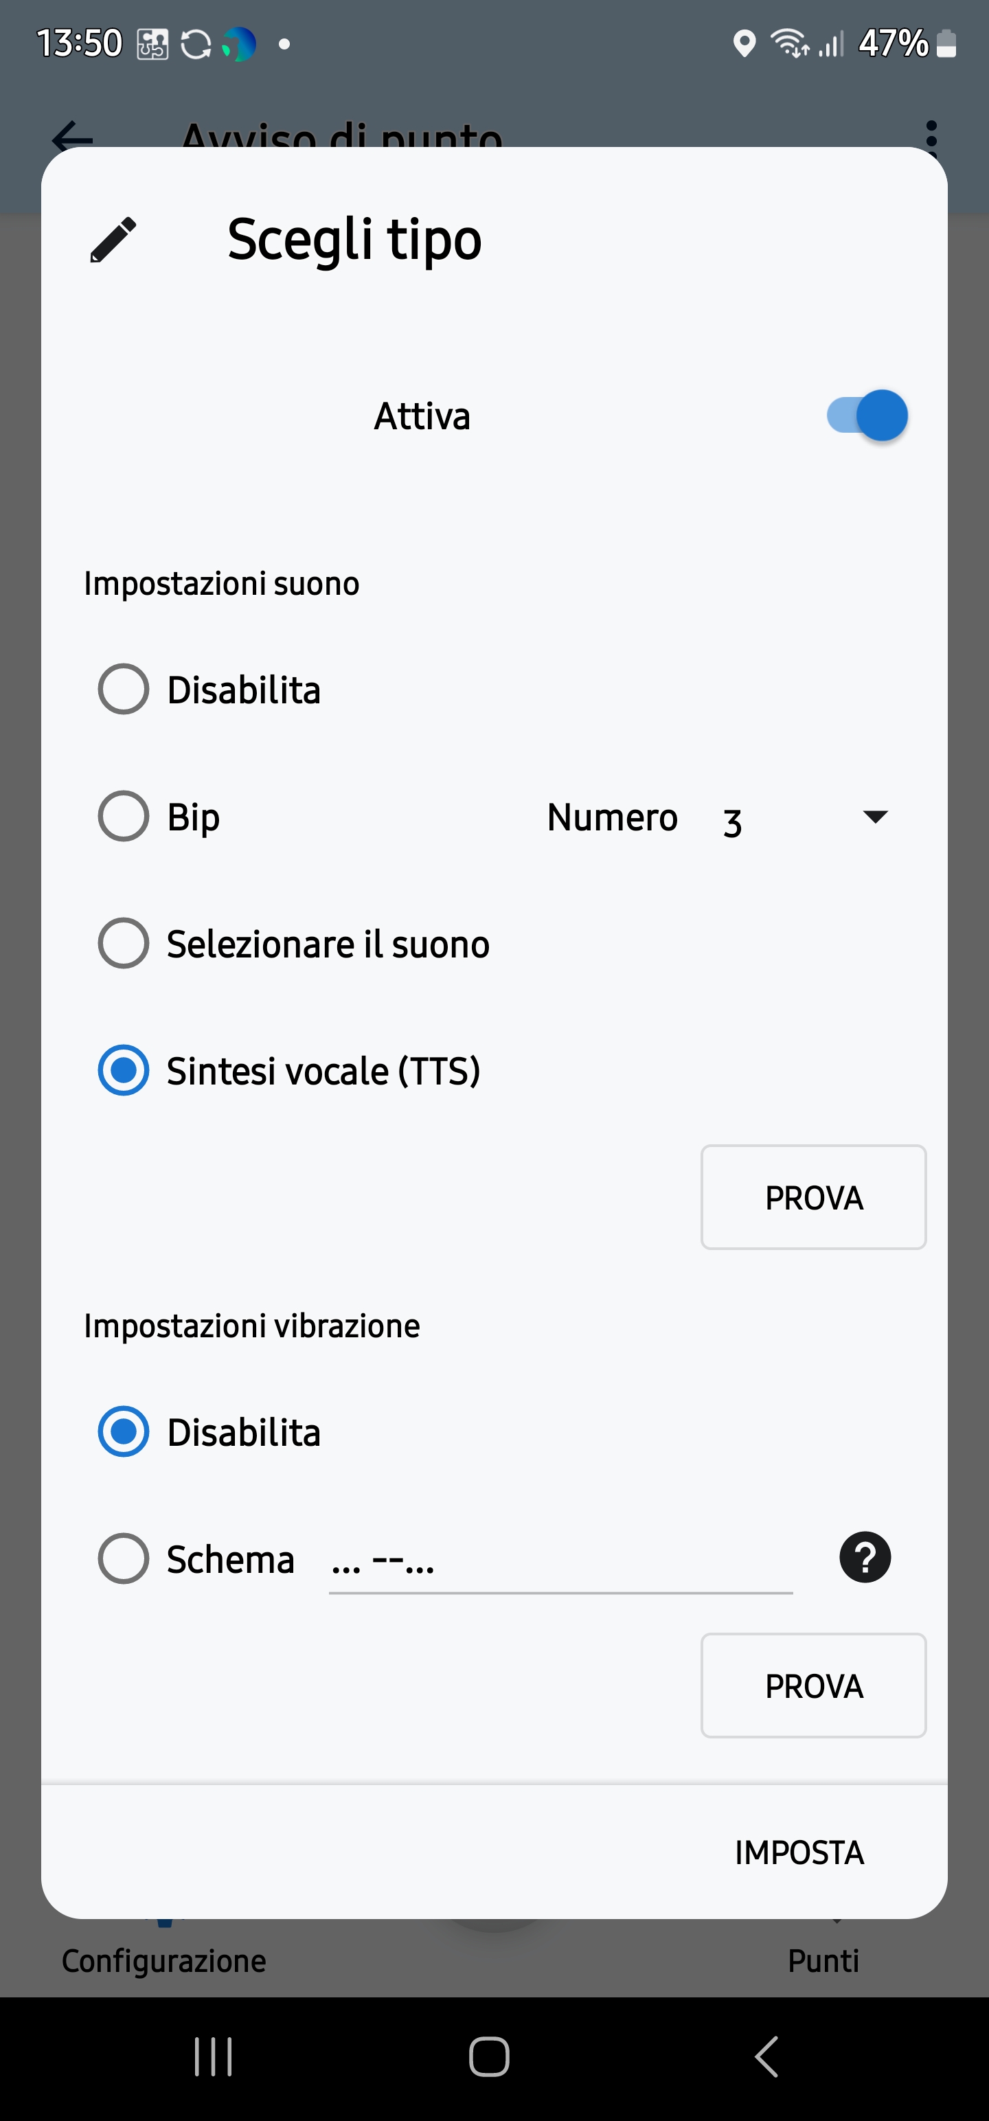Image resolution: width=989 pixels, height=2121 pixels.
Task: Switch to the Punti tab
Action: (823, 1960)
